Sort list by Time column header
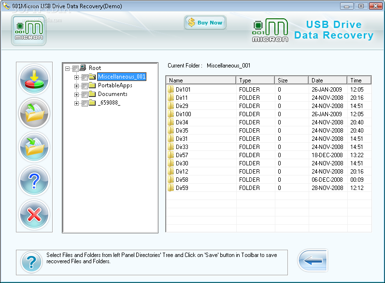Screen dimensions: 385x283 pos(359,81)
